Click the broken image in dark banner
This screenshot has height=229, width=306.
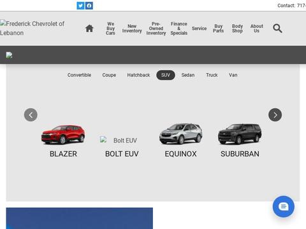(9, 55)
